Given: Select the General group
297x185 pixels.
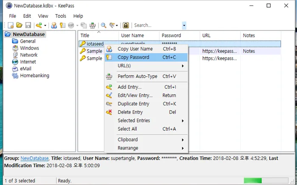Looking at the screenshot, I should 28,41.
